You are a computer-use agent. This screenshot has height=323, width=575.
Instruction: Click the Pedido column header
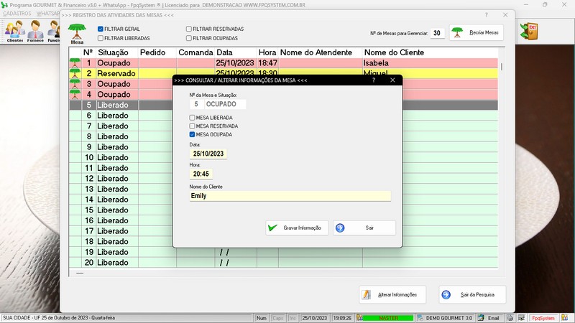point(153,52)
